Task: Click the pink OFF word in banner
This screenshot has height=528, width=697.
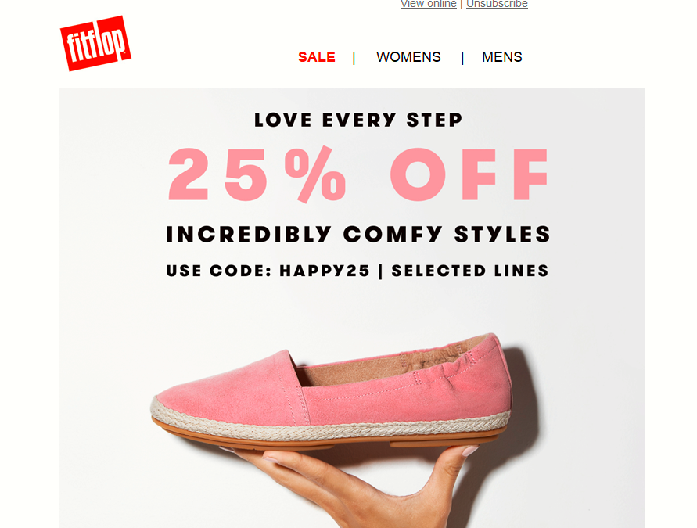Action: (x=469, y=174)
